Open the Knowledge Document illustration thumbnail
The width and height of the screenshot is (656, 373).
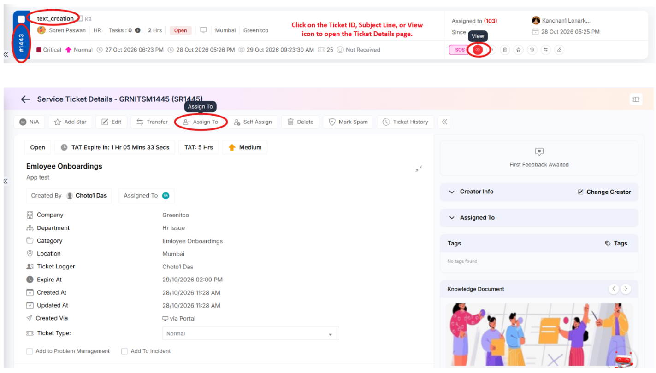coord(539,335)
